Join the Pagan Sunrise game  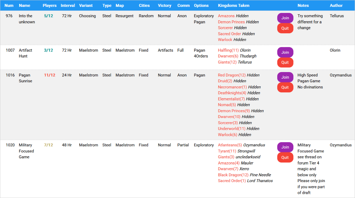pyautogui.click(x=285, y=77)
